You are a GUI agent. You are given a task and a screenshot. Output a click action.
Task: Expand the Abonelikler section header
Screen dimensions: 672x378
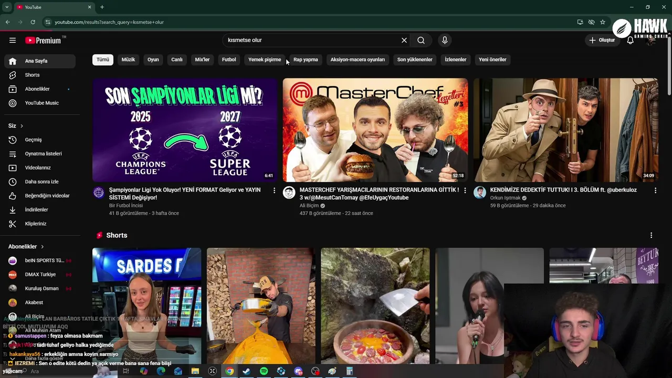(26, 247)
